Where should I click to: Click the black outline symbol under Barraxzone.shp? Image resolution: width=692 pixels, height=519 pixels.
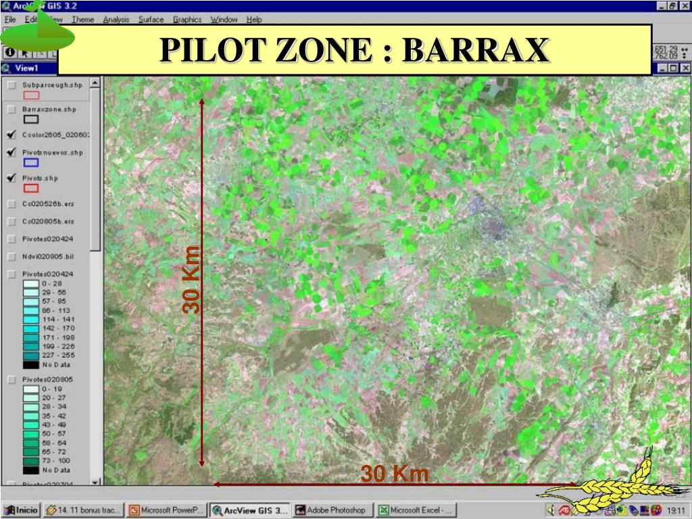(x=31, y=119)
